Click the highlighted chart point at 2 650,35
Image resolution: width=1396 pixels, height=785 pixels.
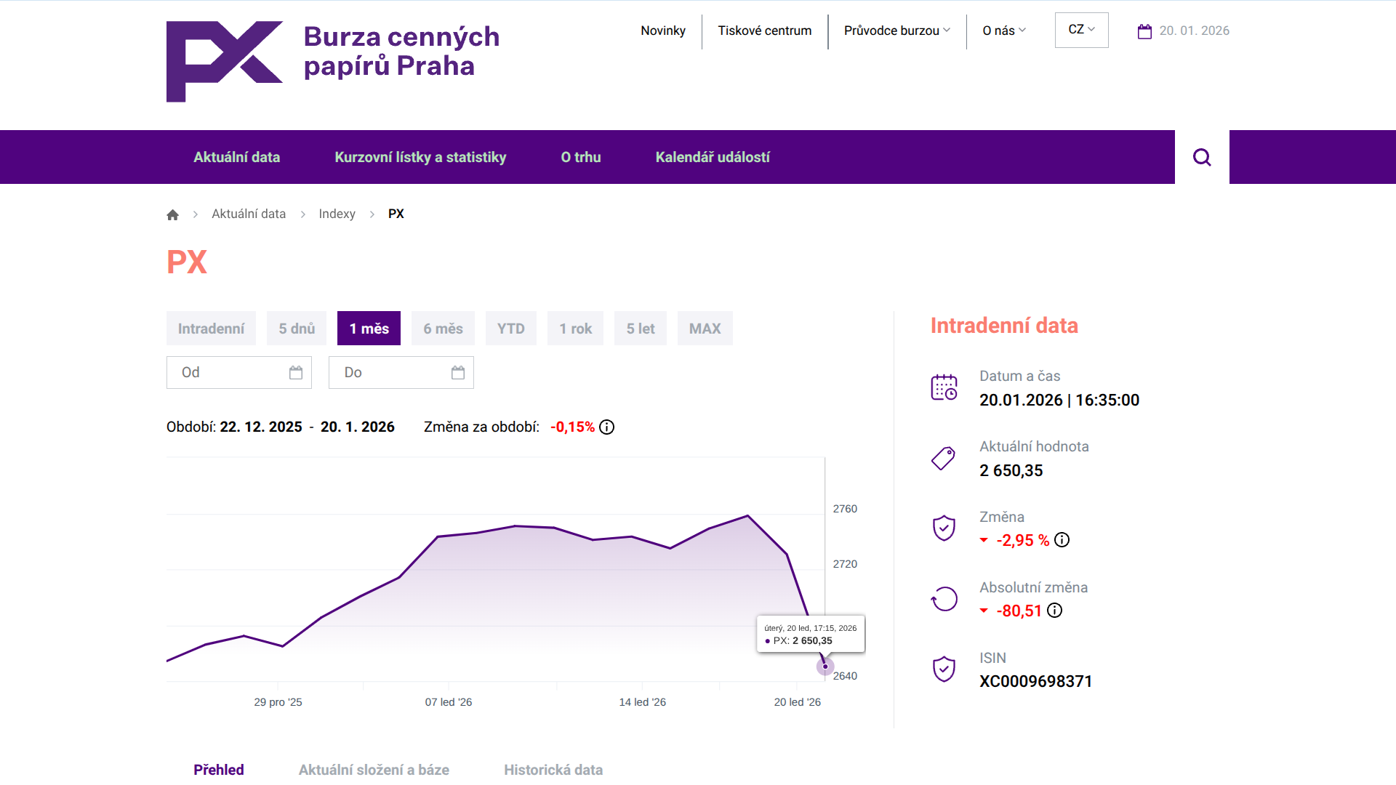(825, 667)
